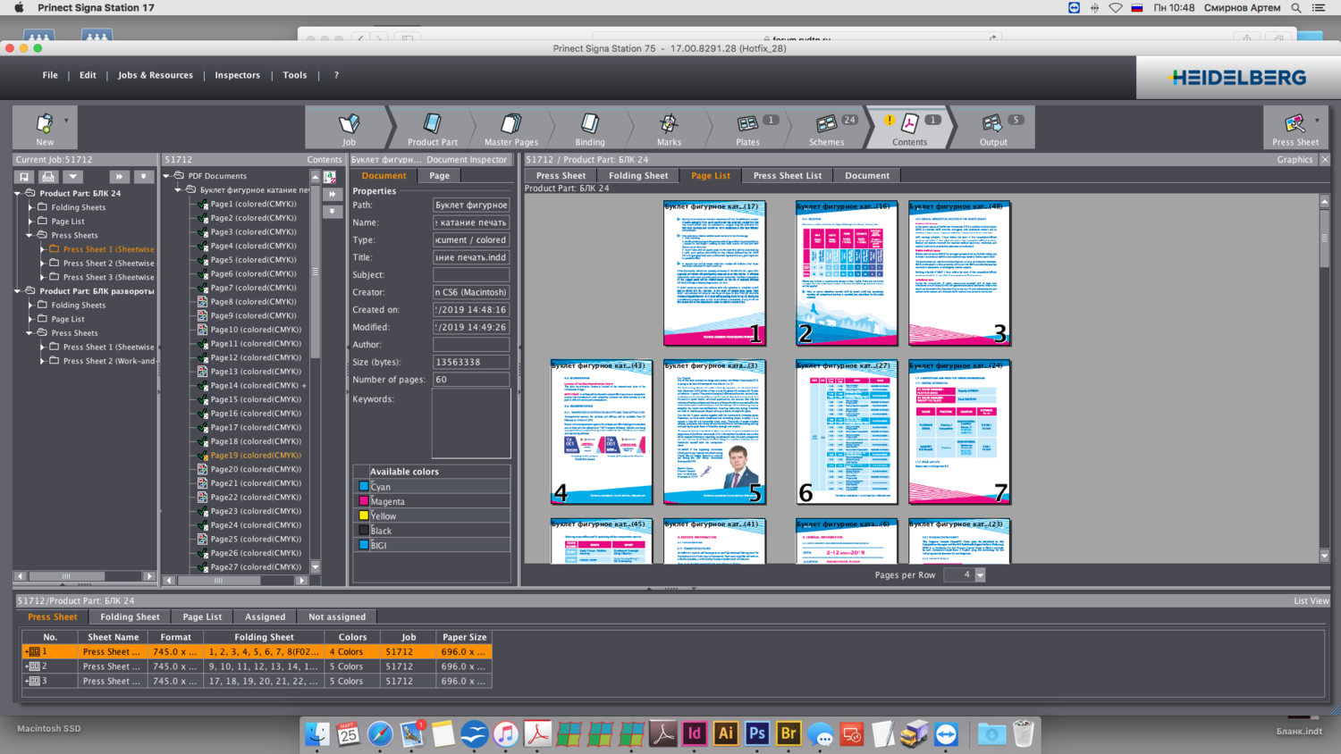Screen dimensions: 1341x754
Task: Open the Marks workflow step
Action: [x=669, y=127]
